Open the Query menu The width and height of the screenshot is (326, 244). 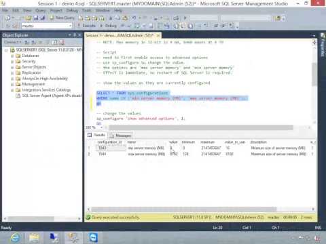40,10
